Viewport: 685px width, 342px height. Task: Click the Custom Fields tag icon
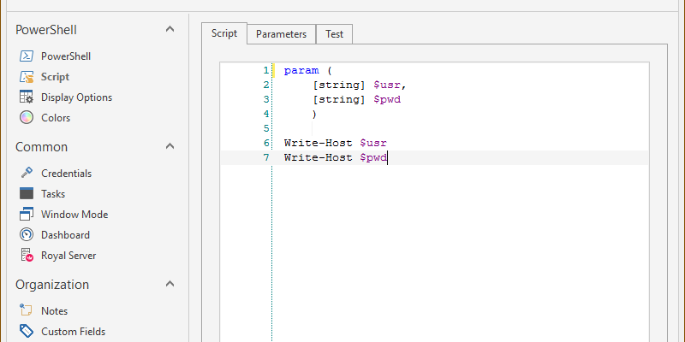coord(26,332)
